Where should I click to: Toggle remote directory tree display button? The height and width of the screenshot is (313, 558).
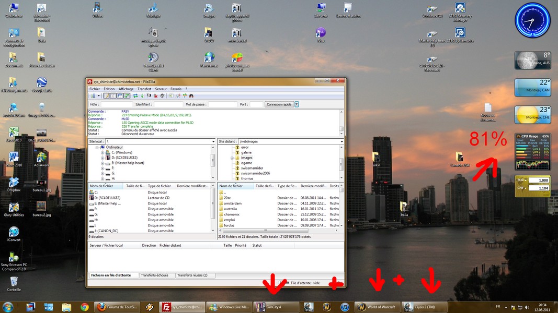click(120, 96)
